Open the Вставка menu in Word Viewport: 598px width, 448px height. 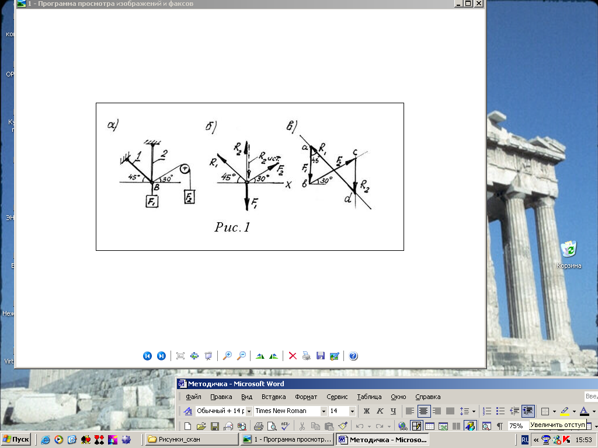(273, 397)
